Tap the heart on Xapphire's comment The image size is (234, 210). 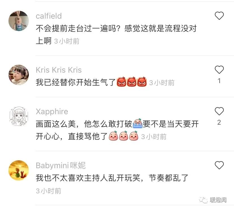219,111
